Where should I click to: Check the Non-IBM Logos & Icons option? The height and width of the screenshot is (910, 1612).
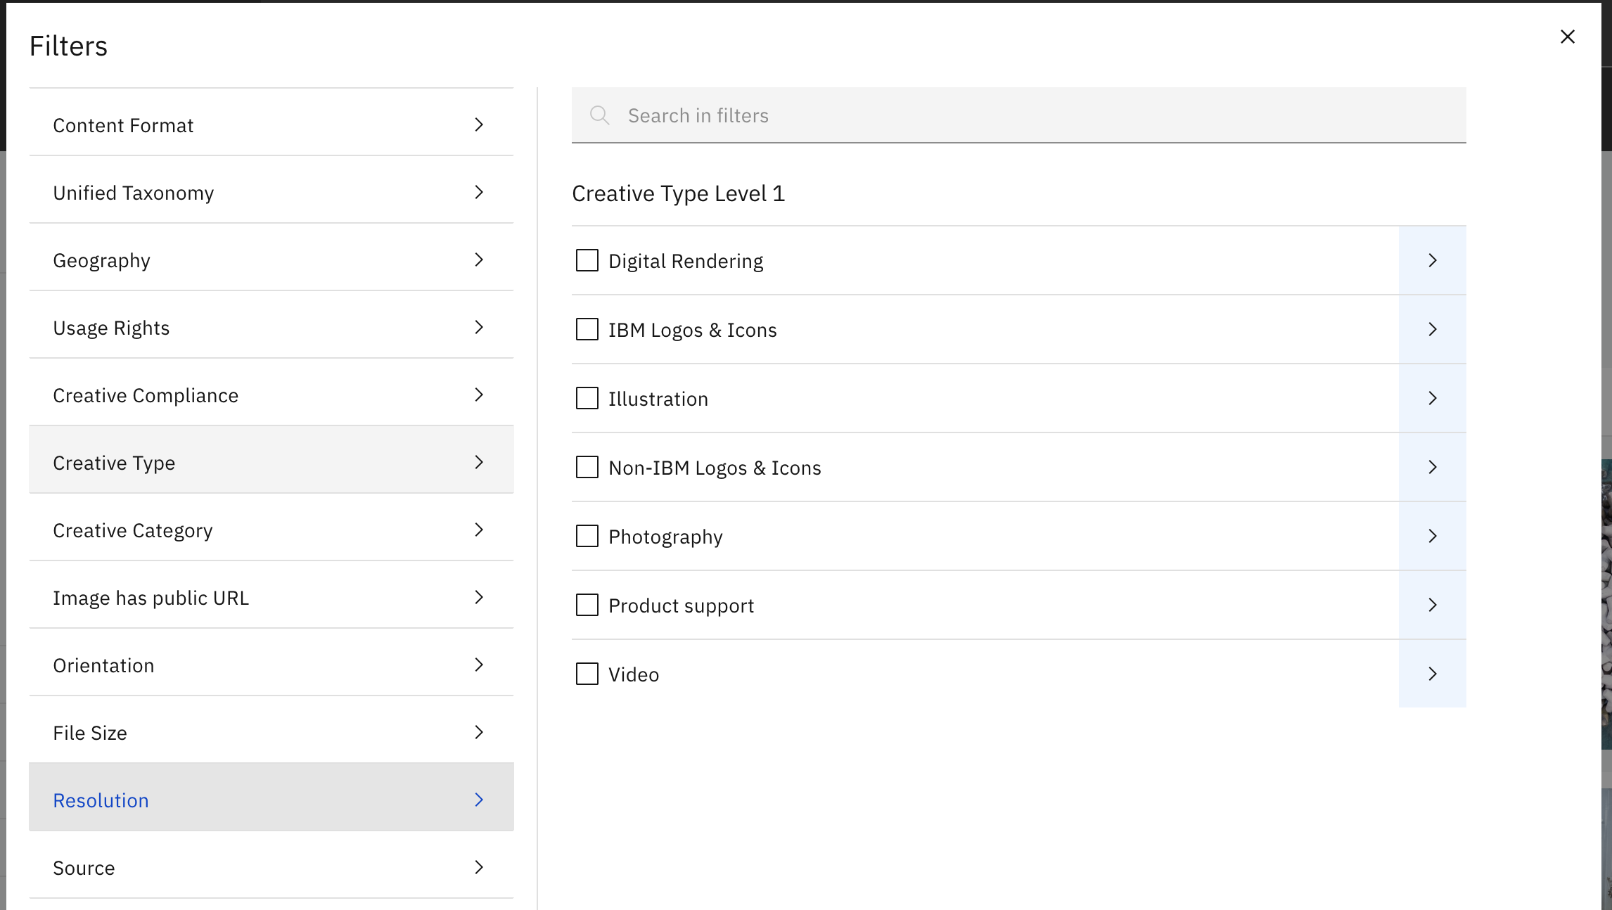click(x=587, y=467)
